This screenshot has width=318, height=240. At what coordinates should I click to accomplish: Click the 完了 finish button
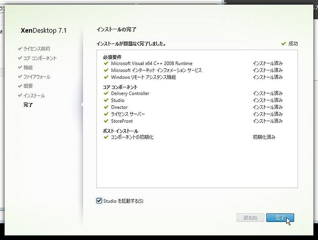pos(280,218)
